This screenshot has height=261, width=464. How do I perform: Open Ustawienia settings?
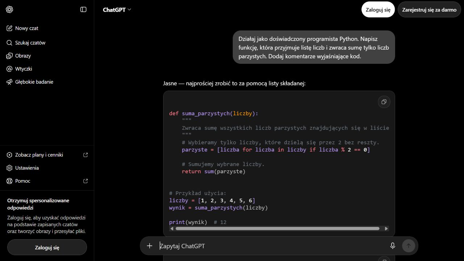click(47, 168)
